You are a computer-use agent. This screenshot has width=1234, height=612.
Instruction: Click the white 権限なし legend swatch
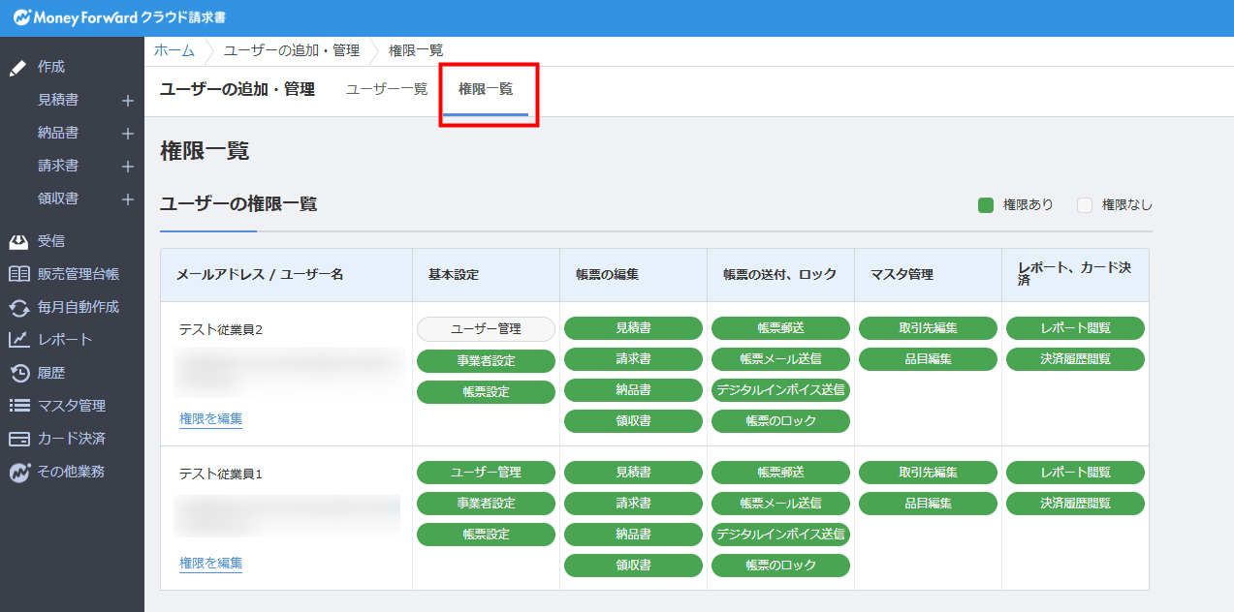[x=1085, y=205]
